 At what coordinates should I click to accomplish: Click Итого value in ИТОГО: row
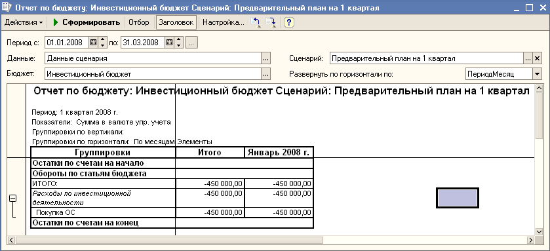click(210, 183)
